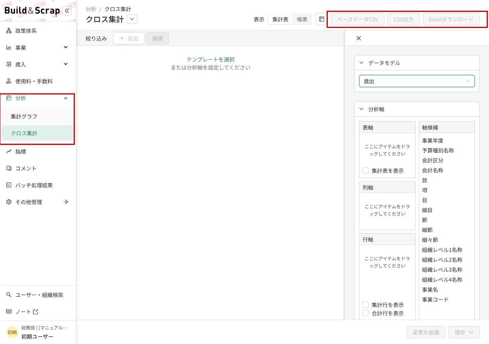Click external link icon beside ノート
The width and height of the screenshot is (489, 344).
click(36, 312)
